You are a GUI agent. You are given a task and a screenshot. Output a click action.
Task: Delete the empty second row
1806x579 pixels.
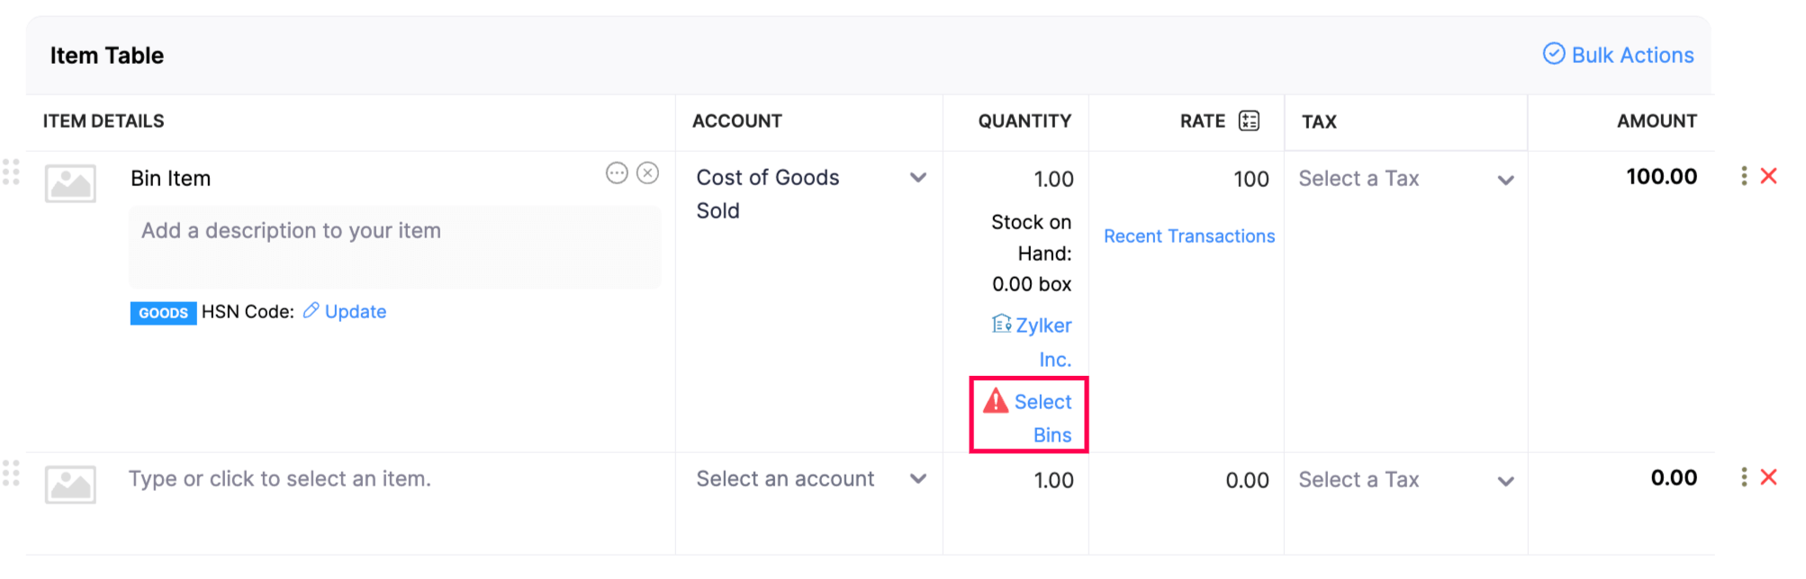coord(1769,477)
